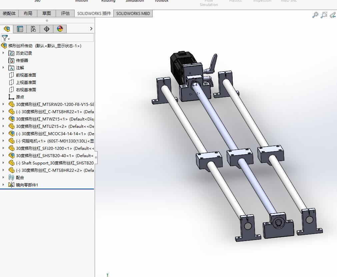Expand the 镜向零部件1 node
The width and height of the screenshot is (337, 277).
point(3,185)
